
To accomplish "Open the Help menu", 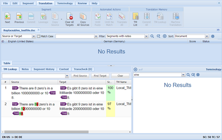I will click(94, 3).
